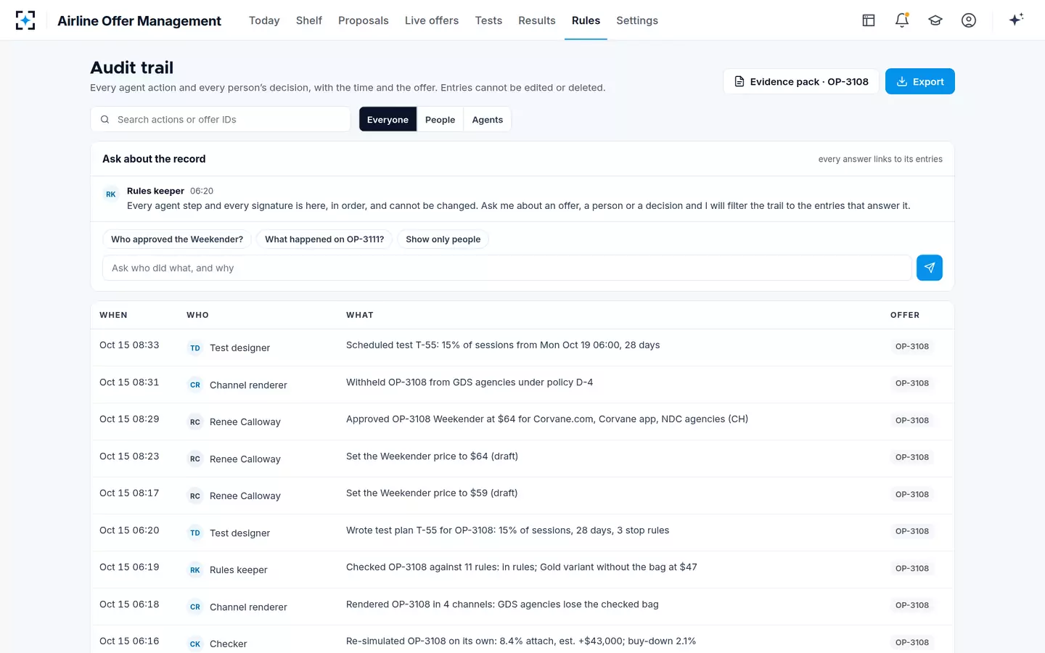This screenshot has width=1045, height=653.
Task: Click the CK avatar beside Checker
Action: [195, 644]
